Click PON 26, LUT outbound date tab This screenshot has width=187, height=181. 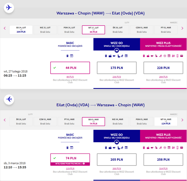point(69,30)
